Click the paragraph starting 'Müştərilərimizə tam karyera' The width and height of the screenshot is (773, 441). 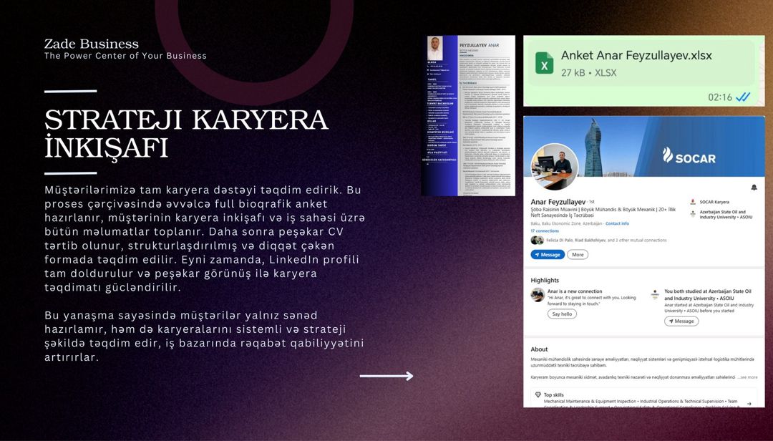pyautogui.click(x=205, y=238)
